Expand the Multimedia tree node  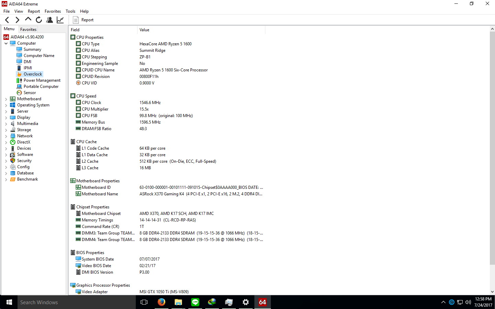pyautogui.click(x=6, y=124)
